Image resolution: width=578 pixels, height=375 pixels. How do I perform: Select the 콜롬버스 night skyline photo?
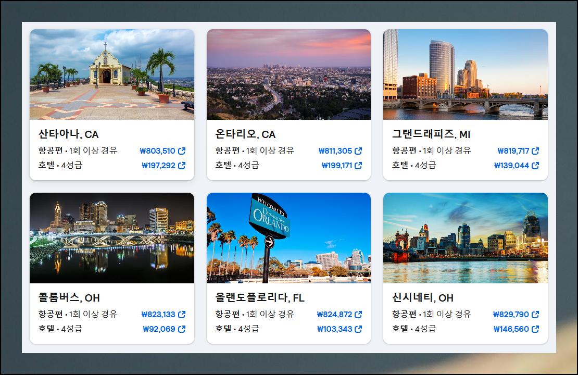point(111,238)
